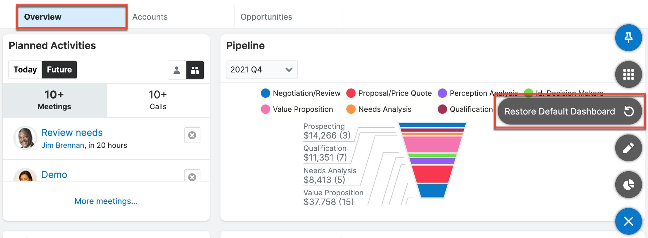Open the grid dashlet icon button

click(x=628, y=74)
